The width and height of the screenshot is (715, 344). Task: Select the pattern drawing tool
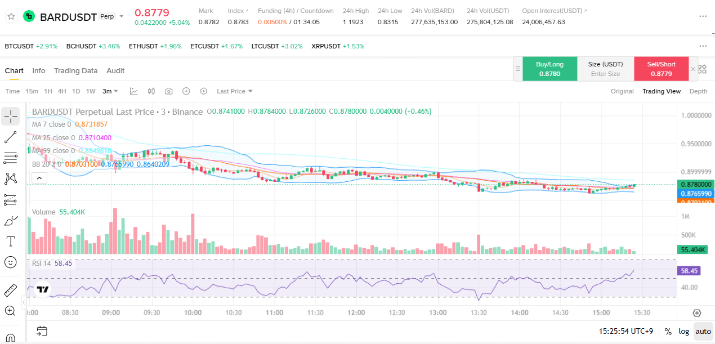point(11,179)
